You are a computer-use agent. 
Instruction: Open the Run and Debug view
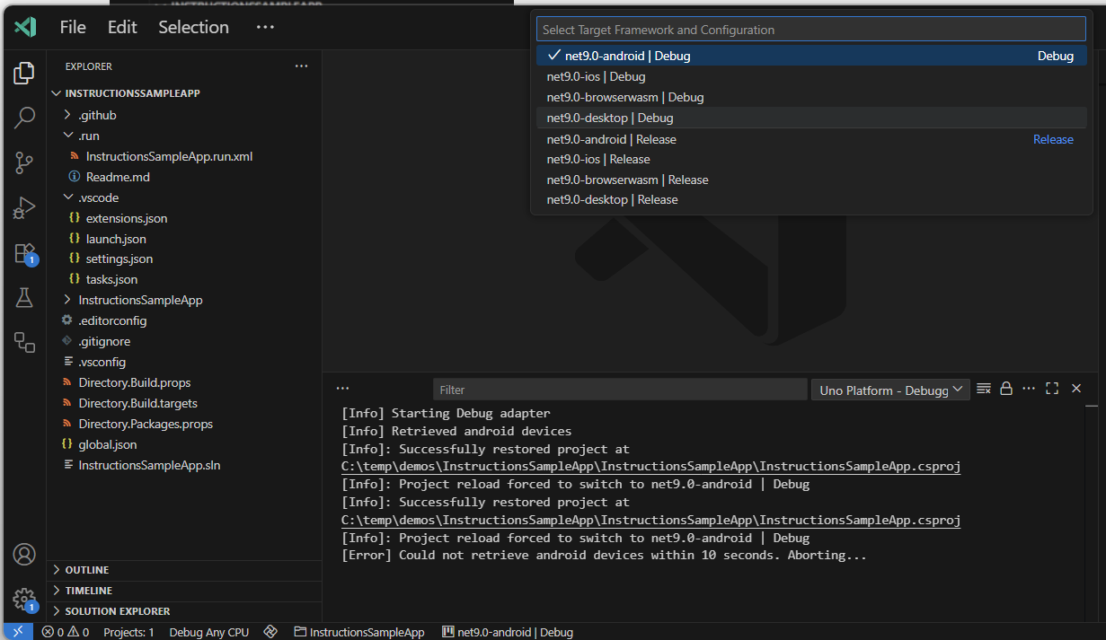point(24,208)
